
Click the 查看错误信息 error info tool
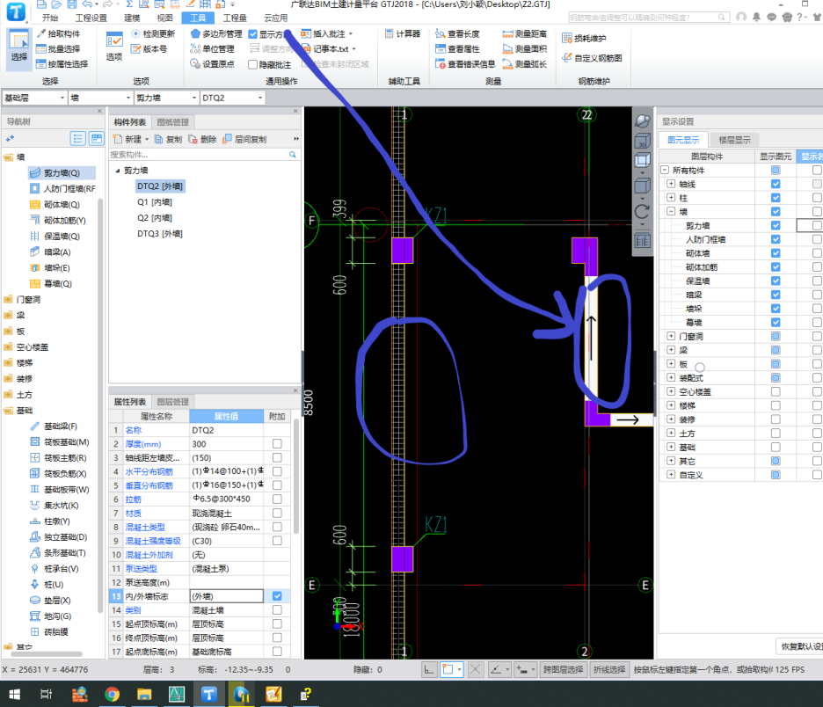pyautogui.click(x=465, y=64)
